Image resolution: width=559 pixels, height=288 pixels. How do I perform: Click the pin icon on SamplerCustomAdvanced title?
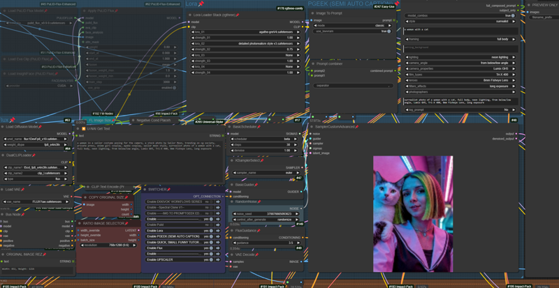tap(356, 127)
